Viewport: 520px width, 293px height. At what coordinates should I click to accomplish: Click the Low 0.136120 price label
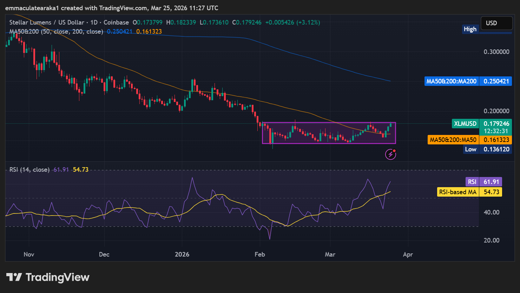click(487, 149)
